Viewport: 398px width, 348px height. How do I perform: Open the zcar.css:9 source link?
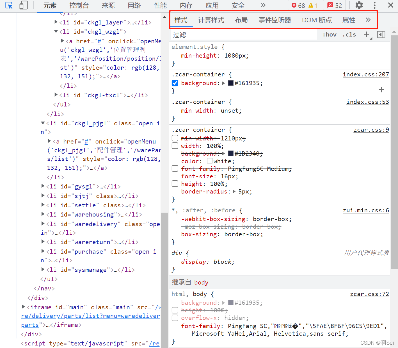point(371,130)
